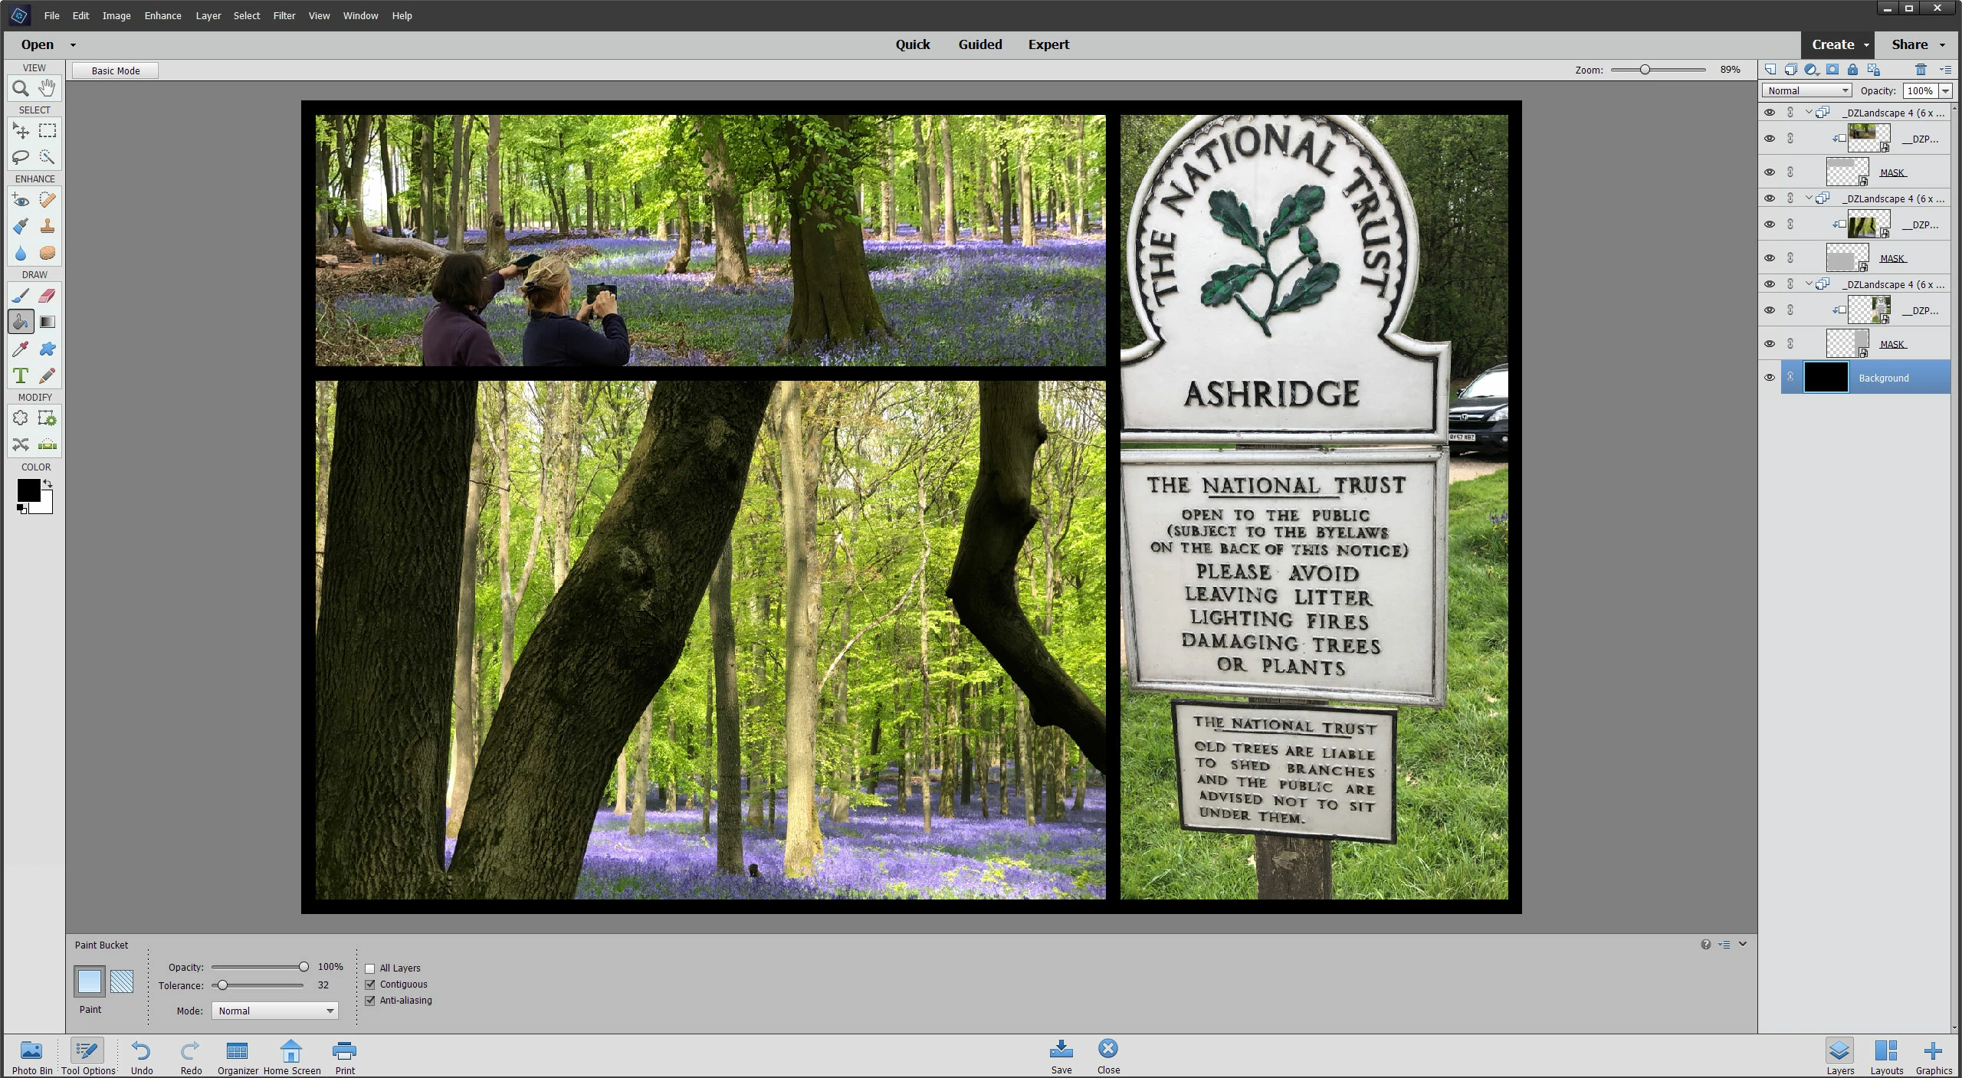
Task: Select the Gradient tool
Action: click(48, 323)
